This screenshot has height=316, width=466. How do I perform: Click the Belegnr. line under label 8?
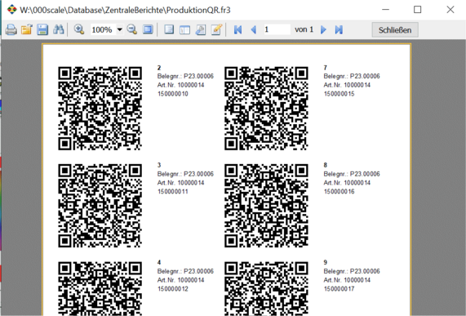(352, 174)
